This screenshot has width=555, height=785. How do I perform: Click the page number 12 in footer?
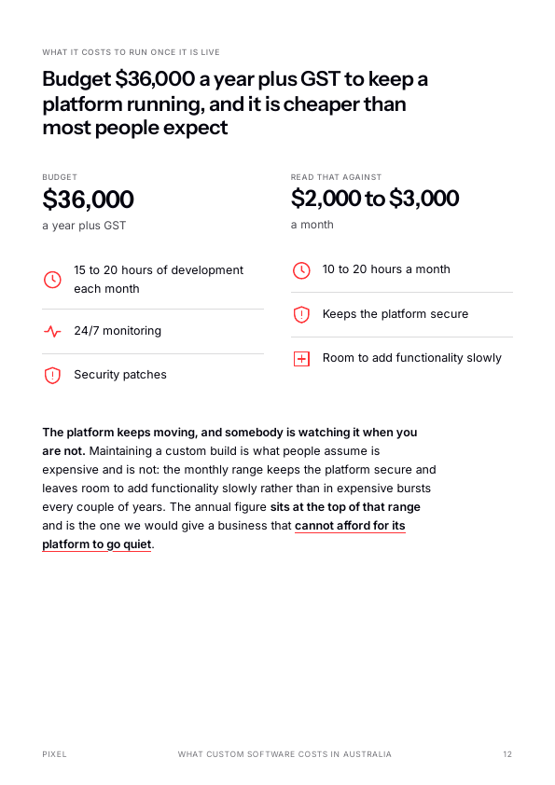click(x=507, y=754)
